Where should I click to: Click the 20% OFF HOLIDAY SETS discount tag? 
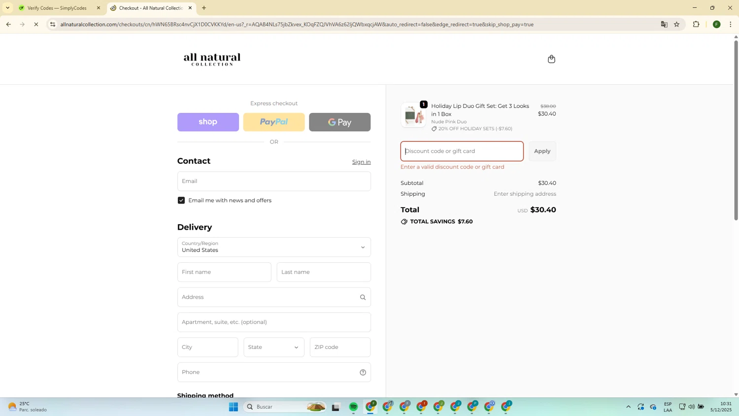tap(472, 129)
